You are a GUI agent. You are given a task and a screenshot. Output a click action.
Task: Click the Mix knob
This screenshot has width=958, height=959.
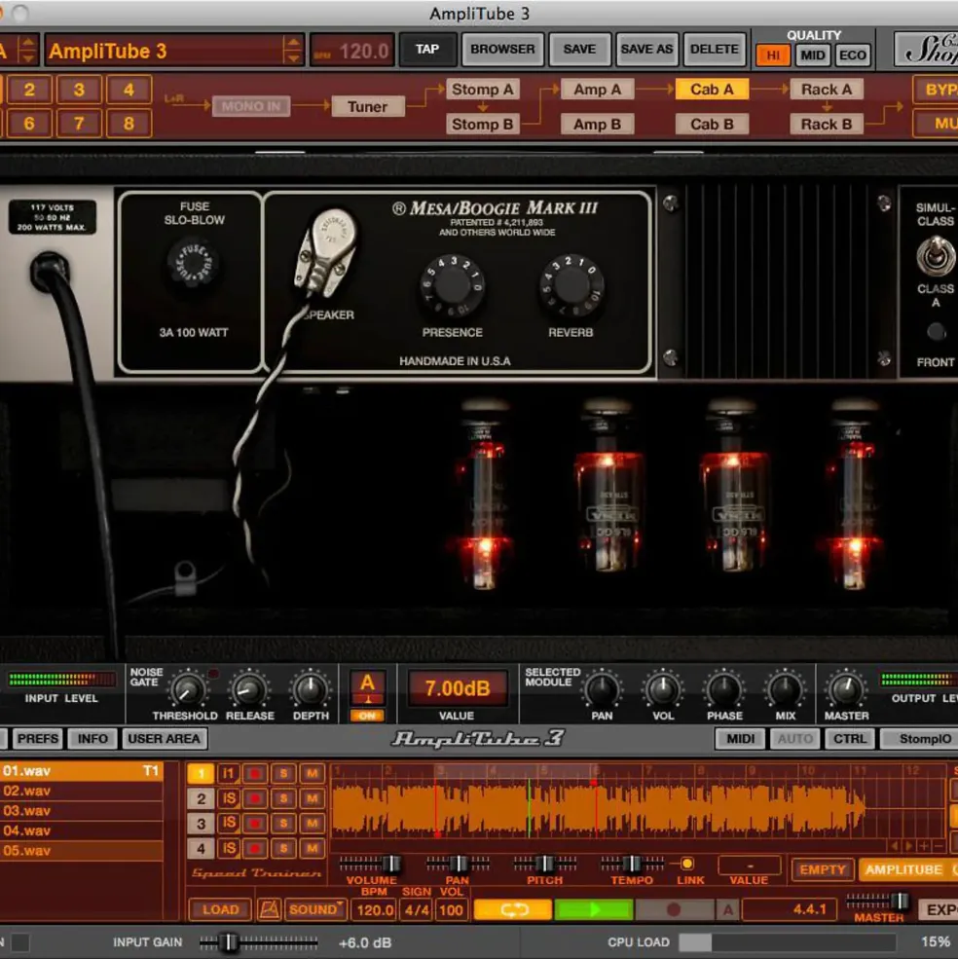click(786, 690)
